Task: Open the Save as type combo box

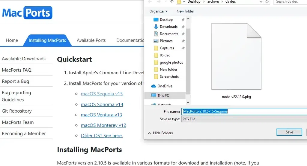Action: coord(244,119)
